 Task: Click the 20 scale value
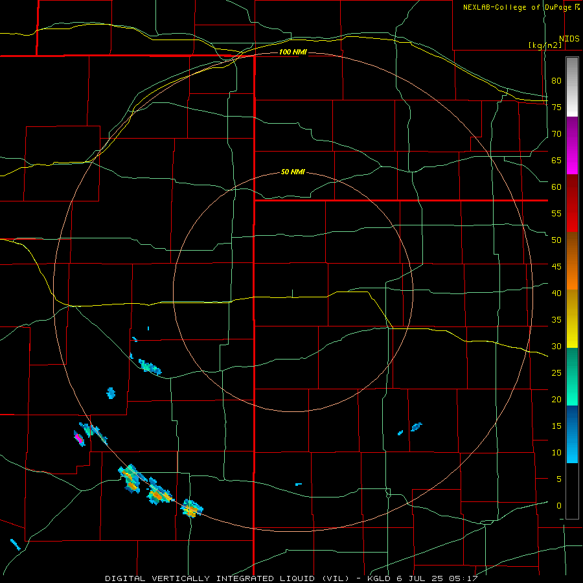pyautogui.click(x=556, y=400)
